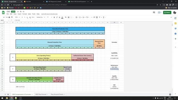Screen dimensions: 178x100
Task: Open the Google account avatar
Action: pos(175,12)
